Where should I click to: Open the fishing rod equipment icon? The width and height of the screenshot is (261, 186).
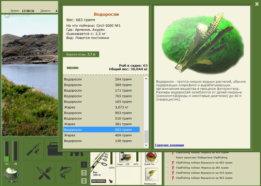(34, 149)
